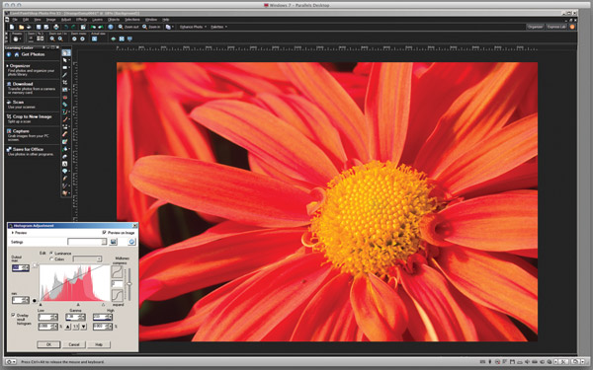The image size is (593, 370).
Task: Open the Palettes dropdown
Action: [x=219, y=27]
